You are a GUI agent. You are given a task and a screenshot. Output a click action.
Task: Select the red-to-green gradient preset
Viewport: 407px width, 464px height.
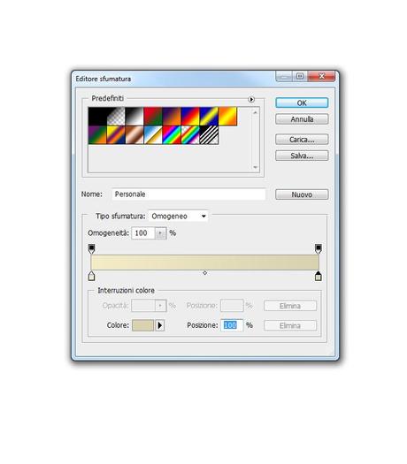[153, 117]
